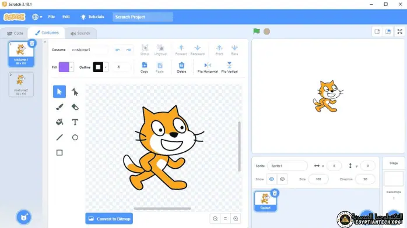Image resolution: width=407 pixels, height=228 pixels.
Task: Move selection Forward one layer
Action: click(x=181, y=50)
